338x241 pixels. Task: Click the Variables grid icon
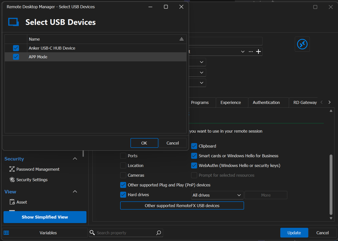6,233
